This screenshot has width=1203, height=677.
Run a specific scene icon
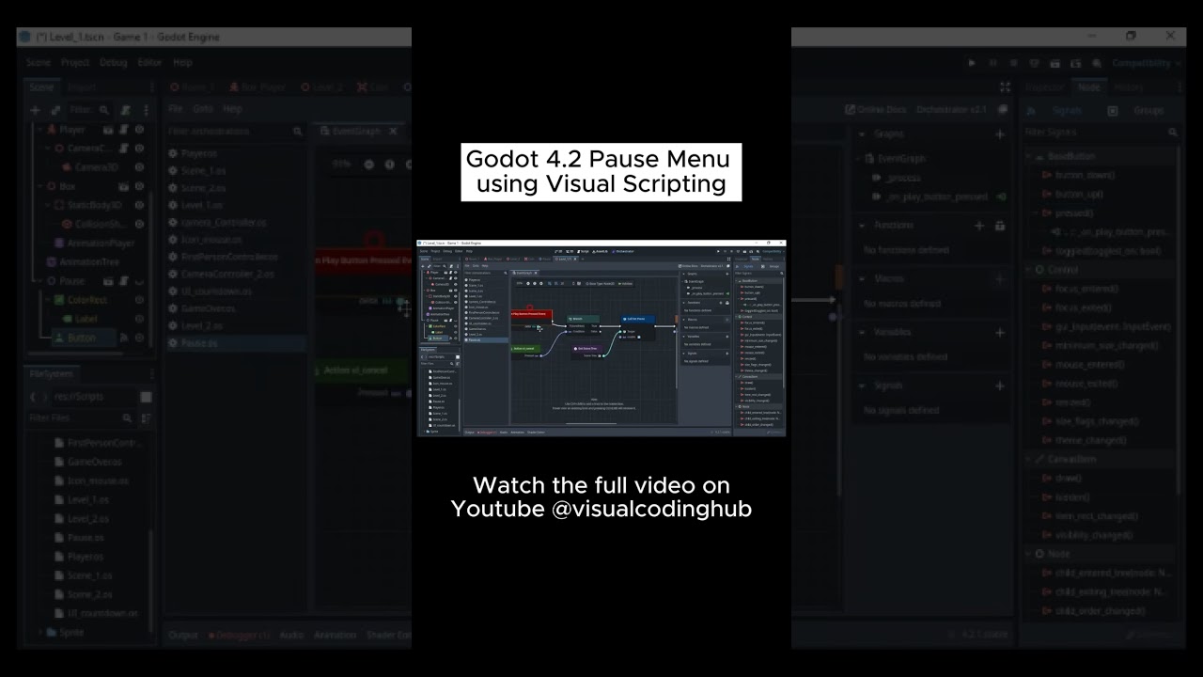[1075, 63]
